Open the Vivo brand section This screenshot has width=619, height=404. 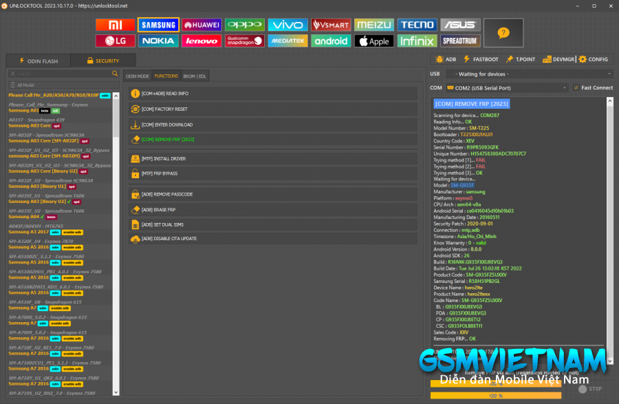[x=287, y=25]
